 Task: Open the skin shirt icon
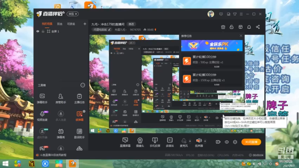click(235, 14)
